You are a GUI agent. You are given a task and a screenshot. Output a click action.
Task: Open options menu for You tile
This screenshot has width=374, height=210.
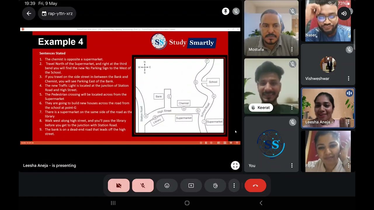click(x=292, y=165)
